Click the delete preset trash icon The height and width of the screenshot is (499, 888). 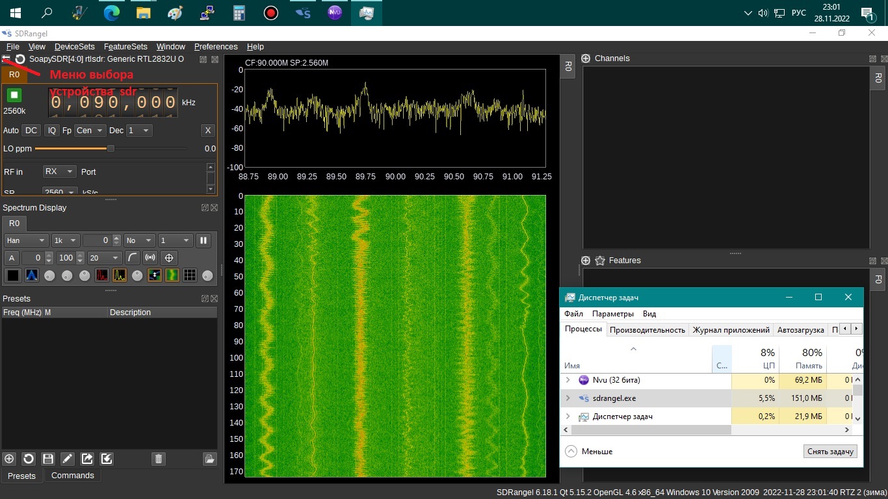pyautogui.click(x=158, y=459)
